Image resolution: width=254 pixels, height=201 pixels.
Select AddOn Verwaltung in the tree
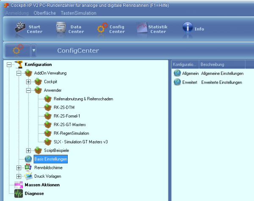click(x=50, y=73)
